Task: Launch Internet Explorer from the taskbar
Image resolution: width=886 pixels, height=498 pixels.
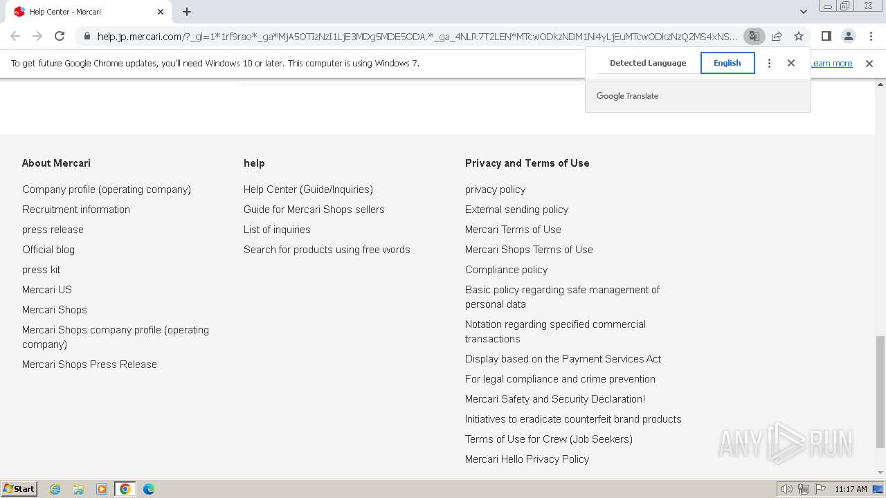Action: click(x=55, y=489)
